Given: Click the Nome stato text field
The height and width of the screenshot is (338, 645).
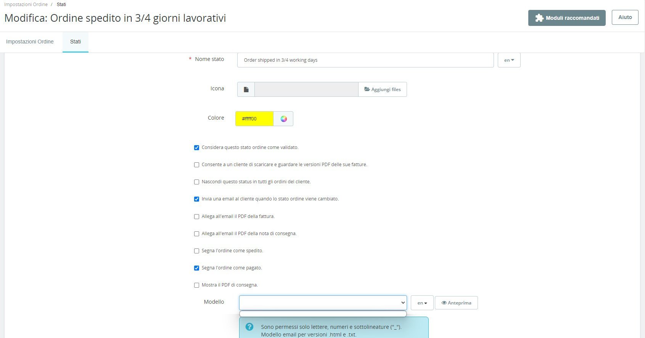Looking at the screenshot, I should click(x=365, y=60).
